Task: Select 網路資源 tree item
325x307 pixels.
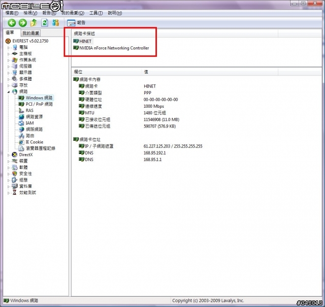Action: click(x=34, y=116)
